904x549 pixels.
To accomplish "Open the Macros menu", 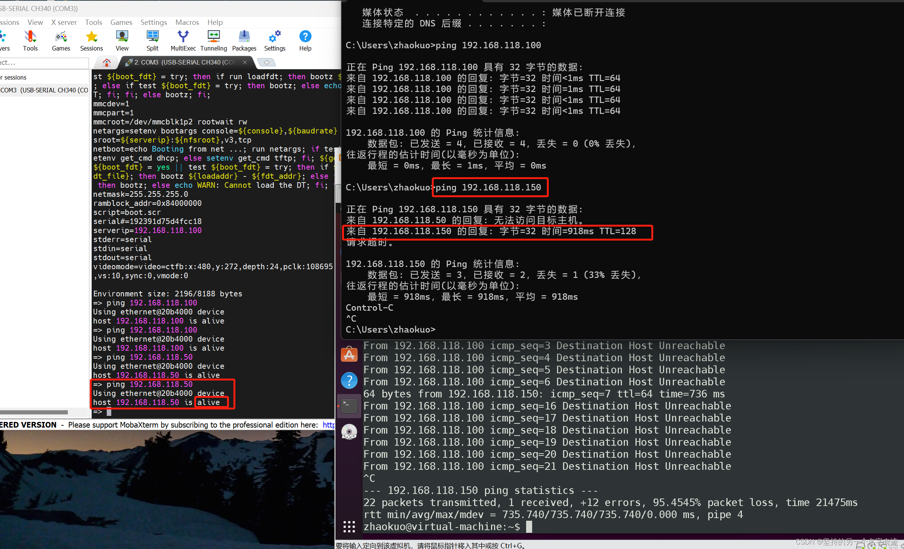I will click(187, 22).
